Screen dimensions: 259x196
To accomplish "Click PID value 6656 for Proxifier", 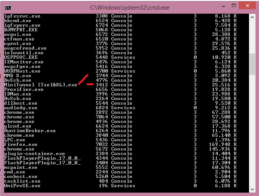I will [102, 89].
